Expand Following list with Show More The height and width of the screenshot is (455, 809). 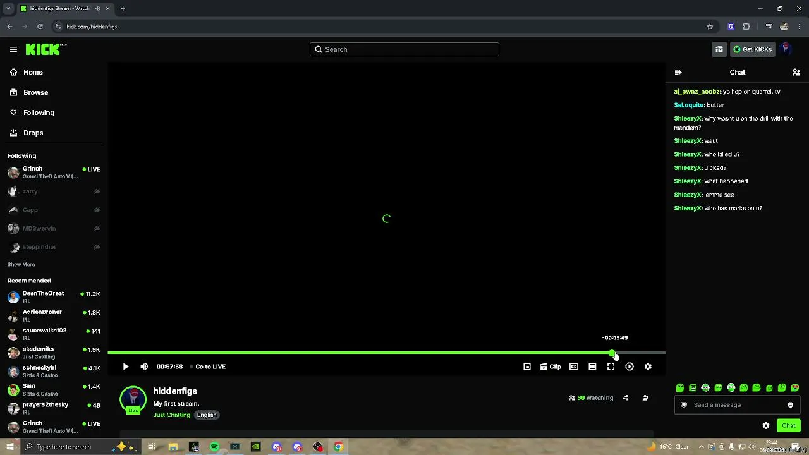(21, 264)
